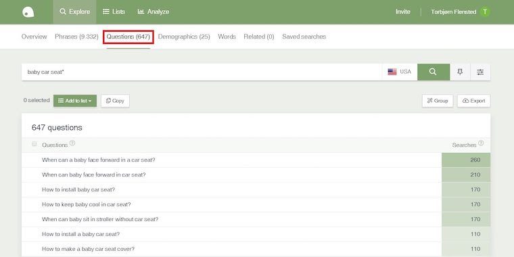514x257 pixels.
Task: Open Torbjørn Flensted account menu
Action: coord(453,11)
